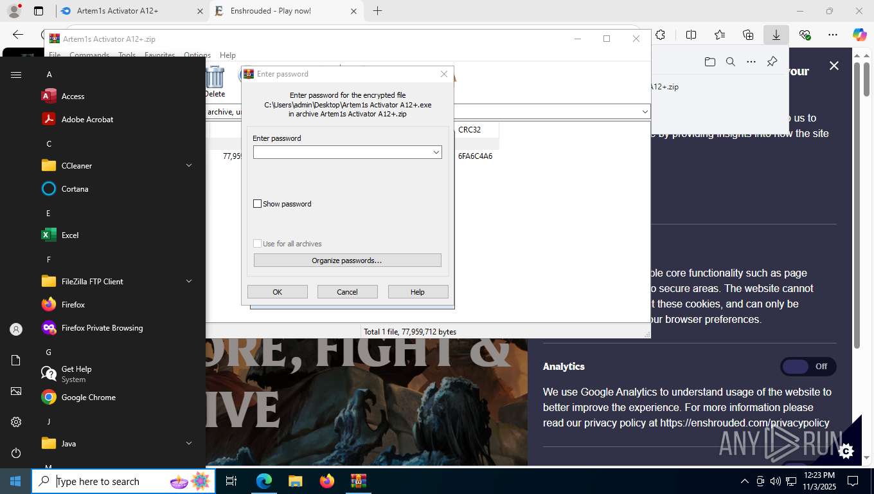The height and width of the screenshot is (494, 874).
Task: Expand the CCleaner folder
Action: tap(189, 166)
